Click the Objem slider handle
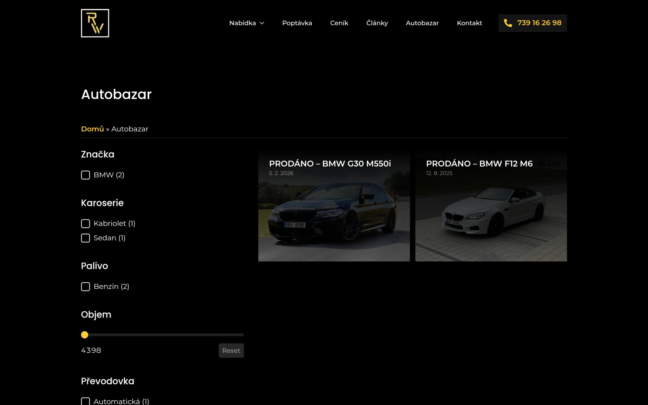 click(85, 335)
